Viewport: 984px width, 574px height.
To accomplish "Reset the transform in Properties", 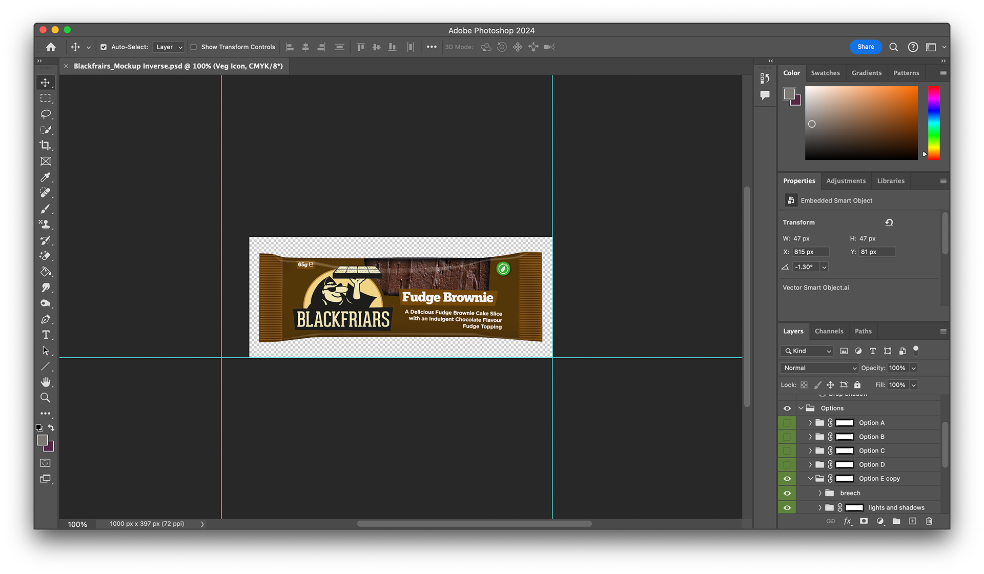I will (889, 222).
